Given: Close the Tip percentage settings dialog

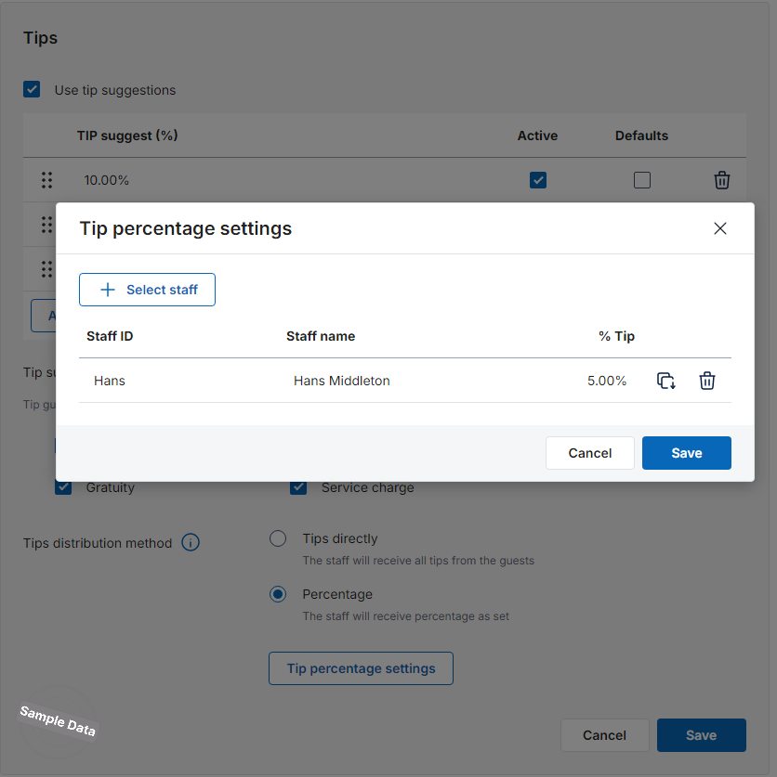Looking at the screenshot, I should tap(719, 228).
